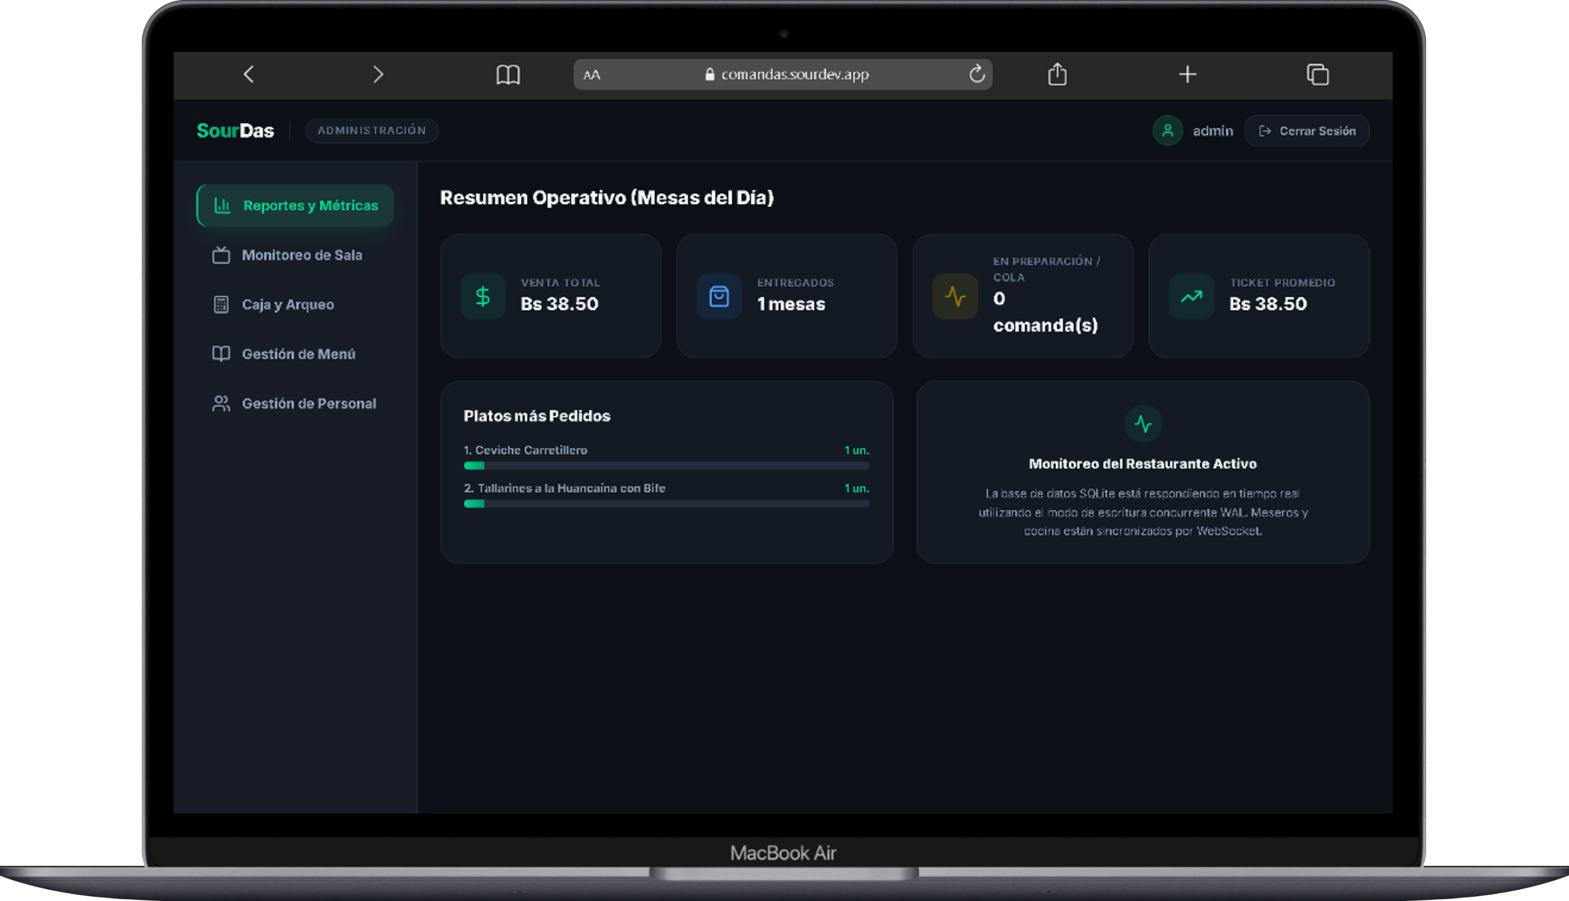The image size is (1569, 901).
Task: Open a new tab with plus icon
Action: pyautogui.click(x=1187, y=74)
